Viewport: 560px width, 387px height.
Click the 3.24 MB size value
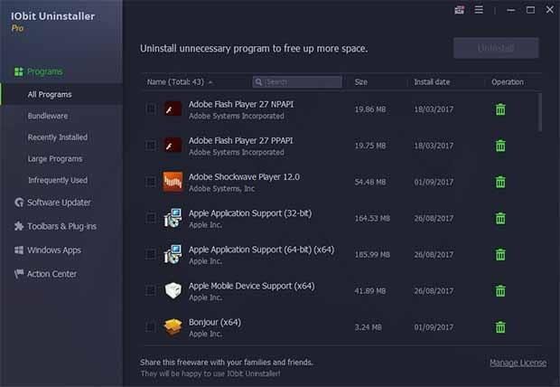(x=368, y=327)
